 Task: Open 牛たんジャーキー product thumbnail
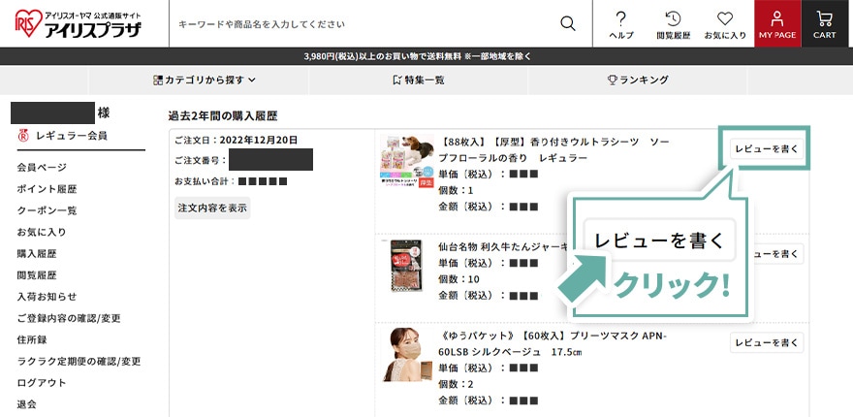point(405,266)
